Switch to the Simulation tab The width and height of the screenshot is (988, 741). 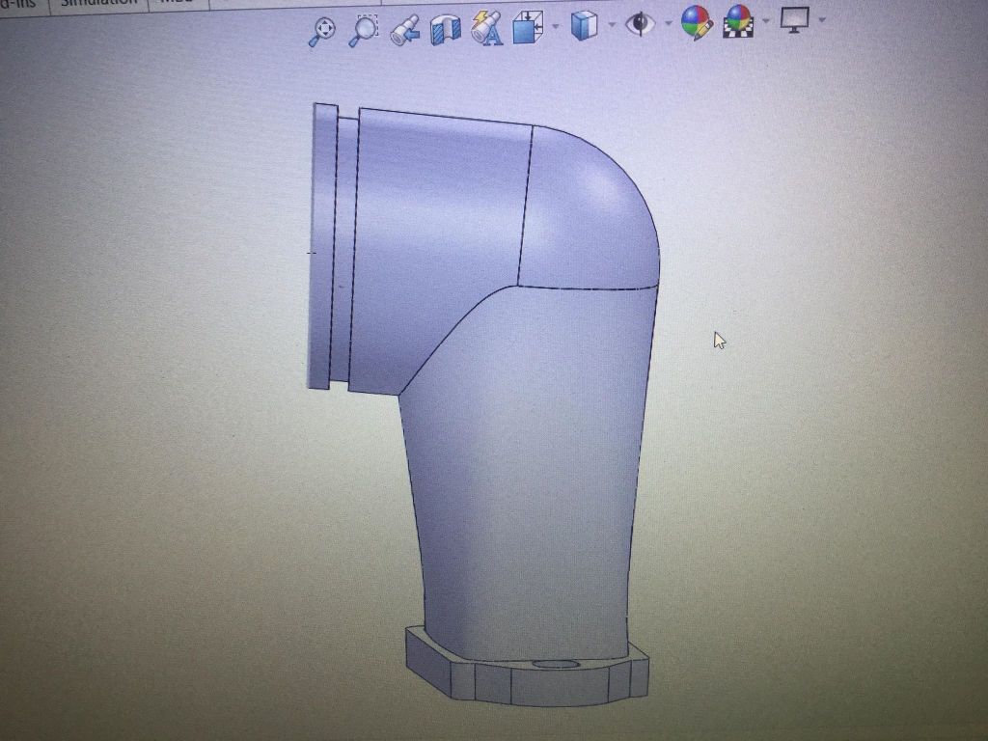96,3
